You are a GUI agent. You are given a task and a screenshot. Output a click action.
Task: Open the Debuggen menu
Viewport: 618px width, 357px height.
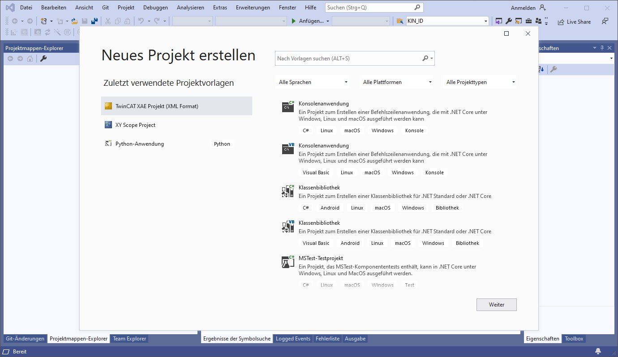tap(155, 8)
